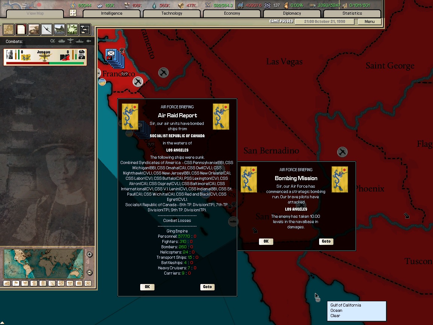Click the airbase marker east of San Bernadino
433x325 pixels.
tap(342, 152)
